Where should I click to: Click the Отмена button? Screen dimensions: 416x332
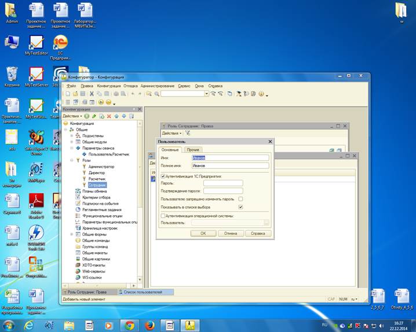pyautogui.click(x=231, y=233)
